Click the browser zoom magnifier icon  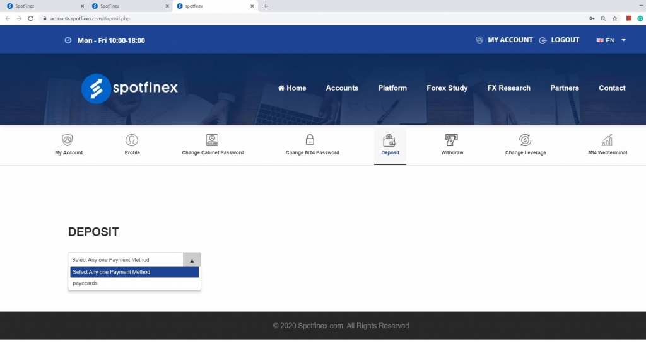coord(603,18)
